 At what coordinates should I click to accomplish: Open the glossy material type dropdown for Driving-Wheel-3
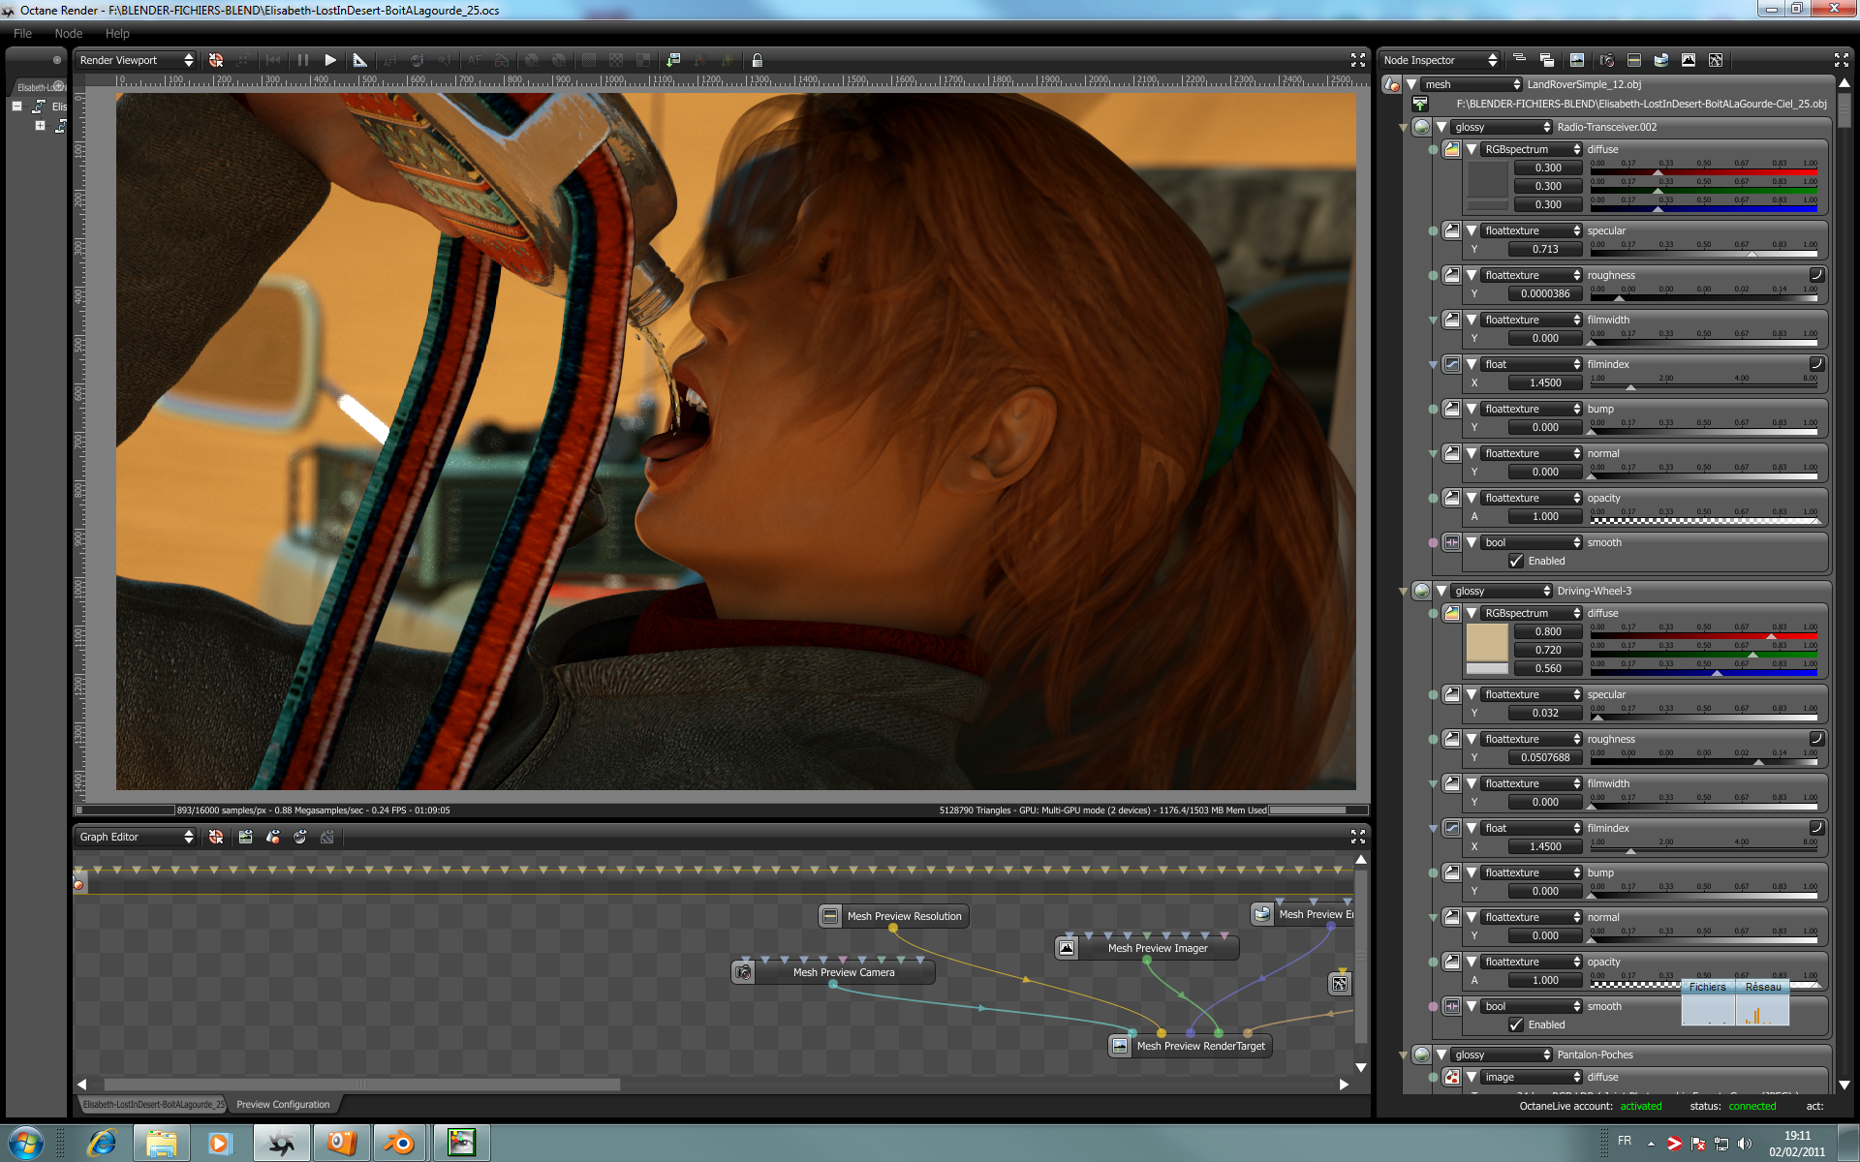[1501, 591]
